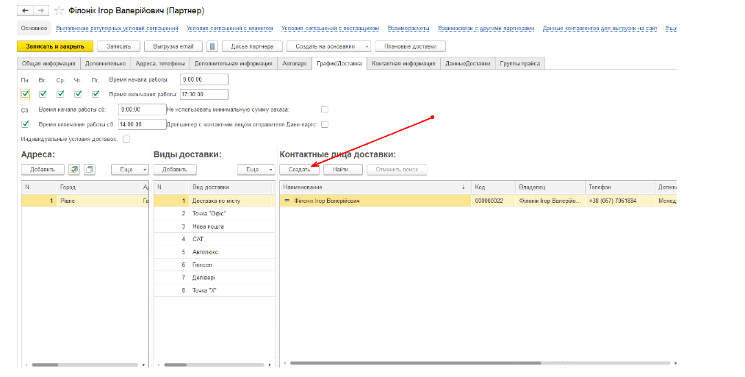Screen dimensions: 745x377
Task: Expand the 'Еще' menu in Адреса section
Action: click(x=130, y=170)
